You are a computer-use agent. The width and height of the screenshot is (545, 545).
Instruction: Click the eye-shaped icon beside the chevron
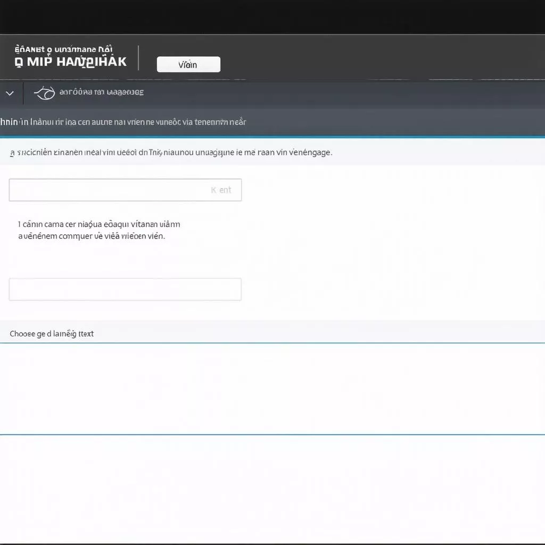click(44, 93)
